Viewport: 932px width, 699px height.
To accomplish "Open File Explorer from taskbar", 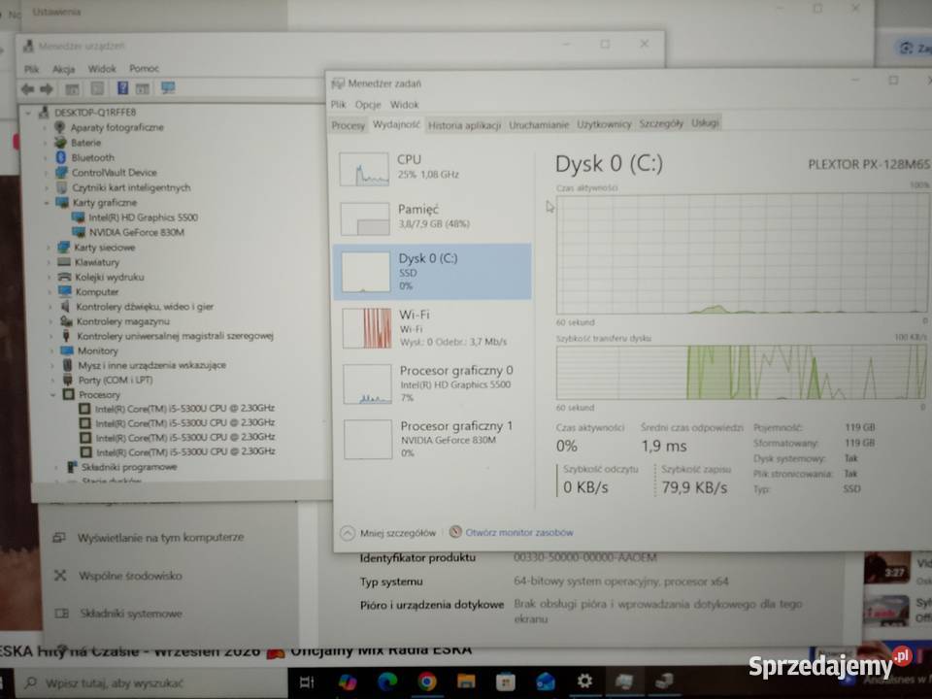I will tap(466, 682).
